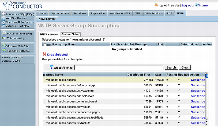
Task: Click the red X Drop Selected icon
Action: [x=44, y=54]
